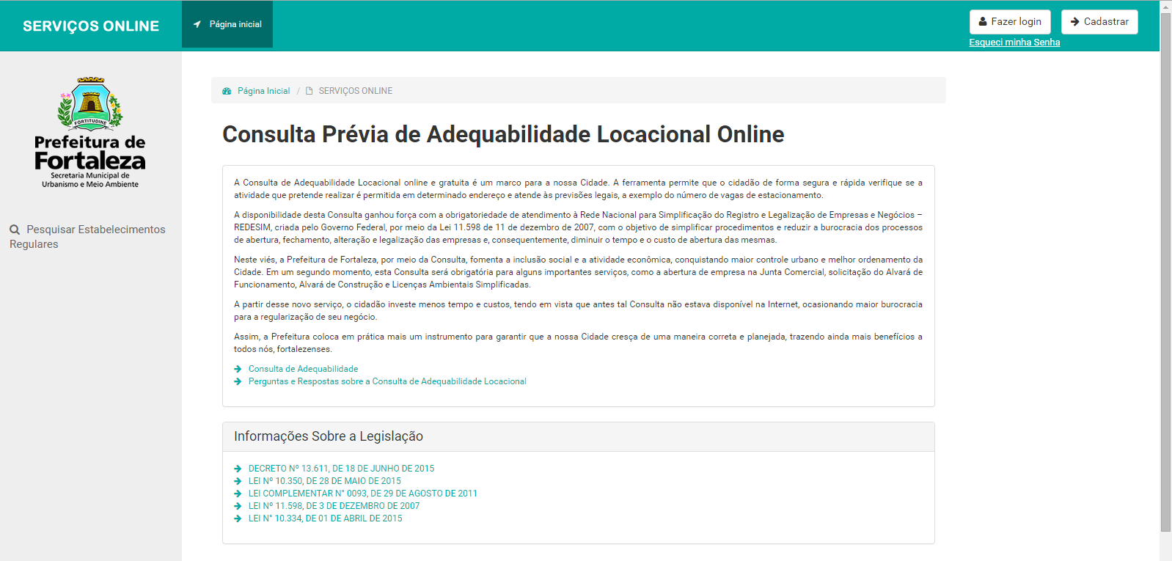Click the Consulta Prévia de Adequabilidade Locacional Online title
1172x561 pixels.
tap(503, 134)
